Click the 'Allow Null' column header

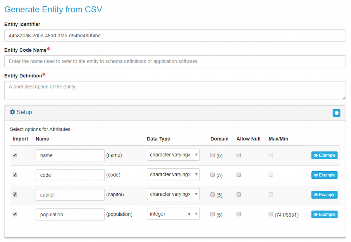[248, 139]
